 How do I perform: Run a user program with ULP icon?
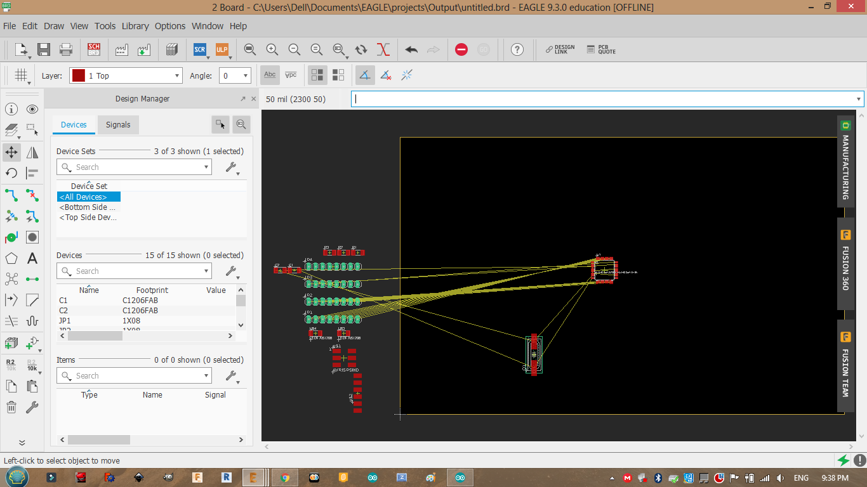(x=222, y=49)
